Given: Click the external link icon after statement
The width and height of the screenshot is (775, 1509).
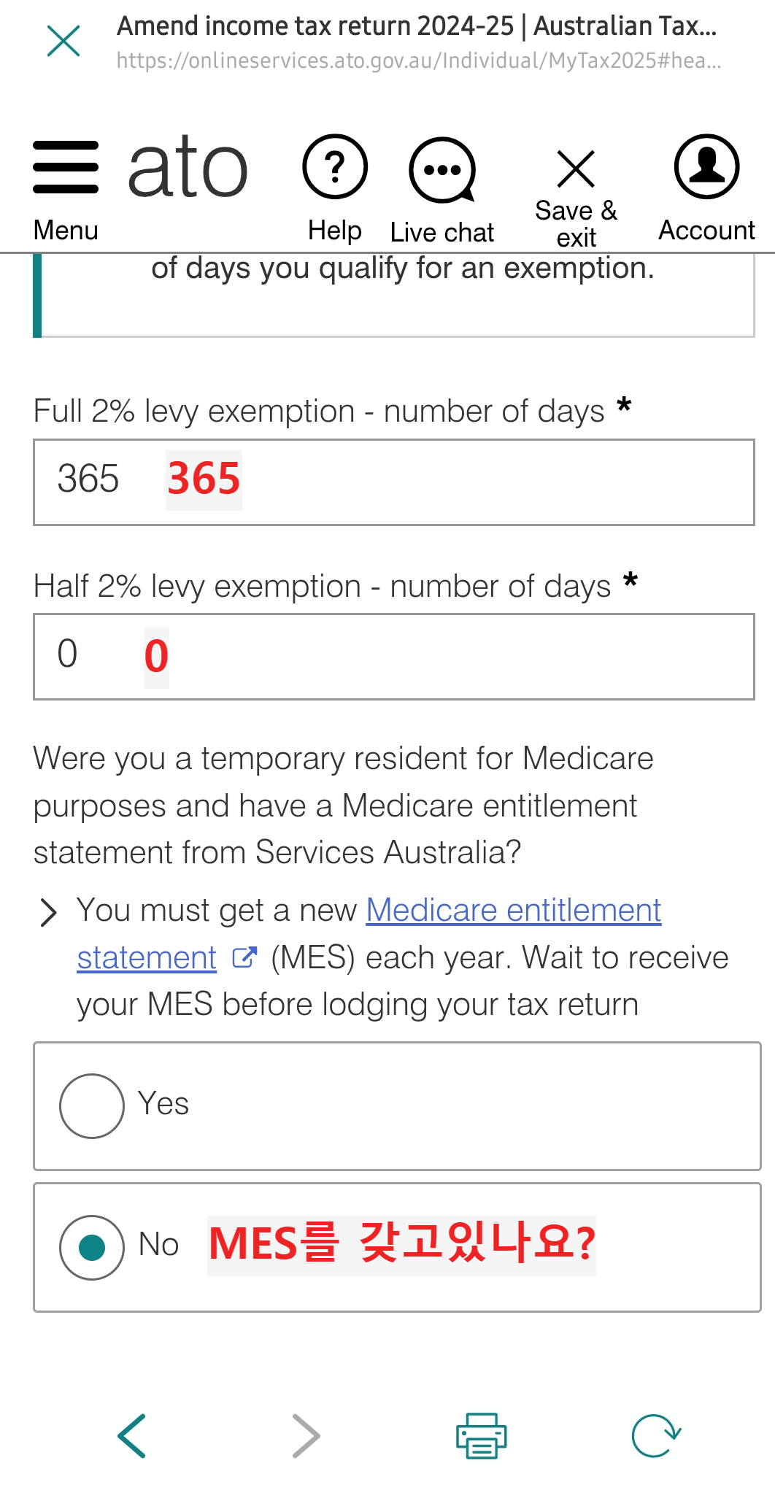Looking at the screenshot, I should (x=244, y=957).
